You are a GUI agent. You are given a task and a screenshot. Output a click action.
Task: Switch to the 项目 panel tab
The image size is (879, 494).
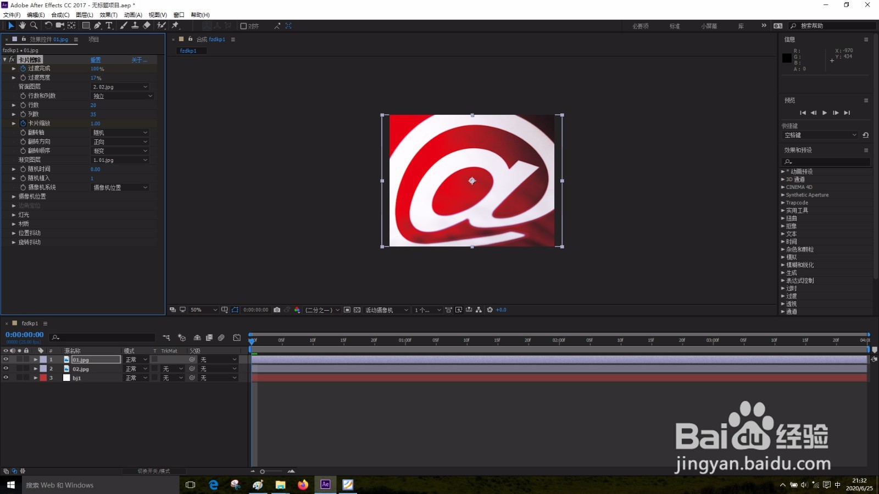tap(94, 40)
